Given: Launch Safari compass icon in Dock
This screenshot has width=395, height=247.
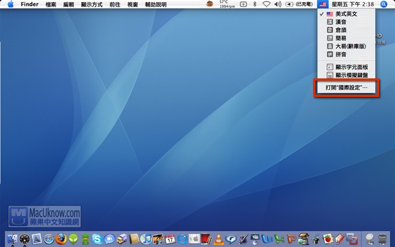Looking at the screenshot, I should pyautogui.click(x=49, y=239).
